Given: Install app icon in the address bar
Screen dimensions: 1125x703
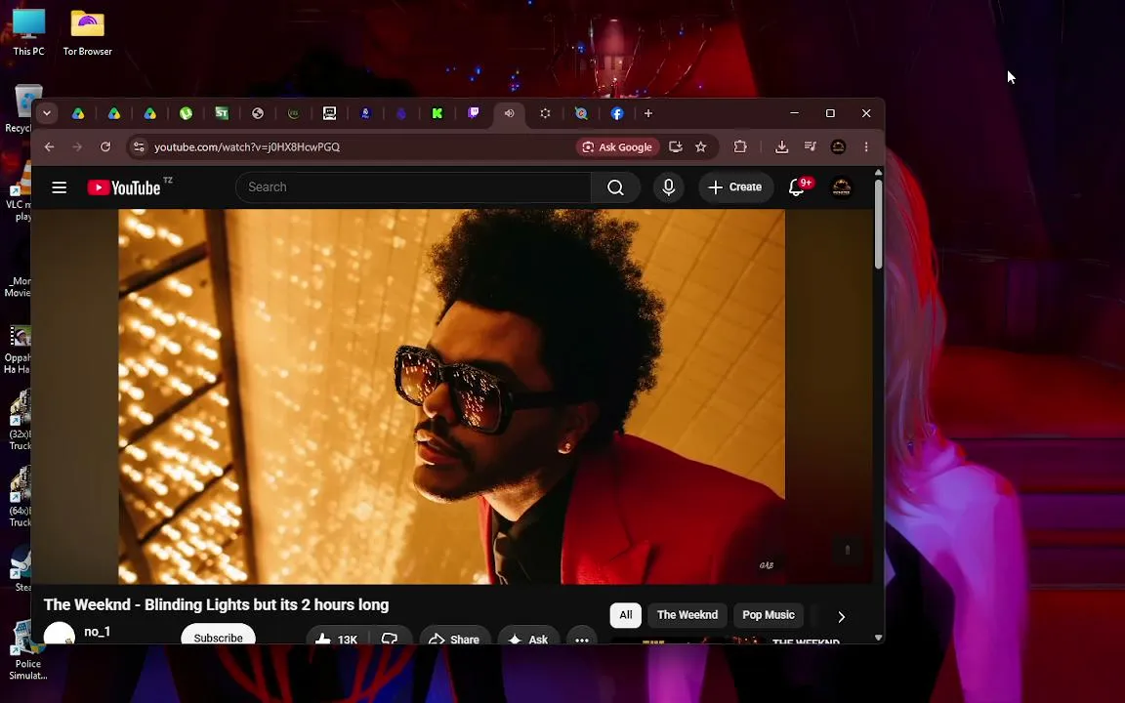Looking at the screenshot, I should coord(675,147).
